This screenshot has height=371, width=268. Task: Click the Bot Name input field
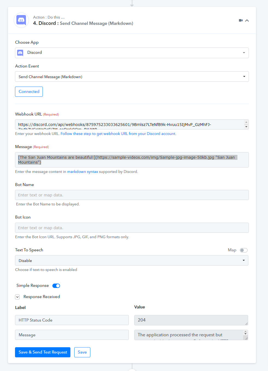tap(132, 195)
